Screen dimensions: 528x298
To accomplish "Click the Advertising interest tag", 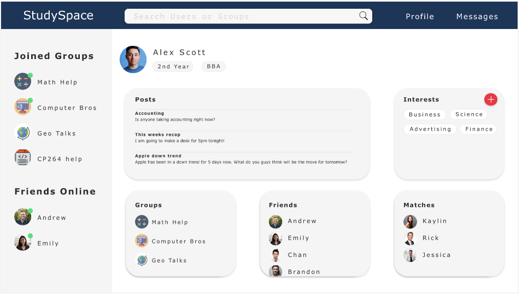I will click(x=430, y=129).
